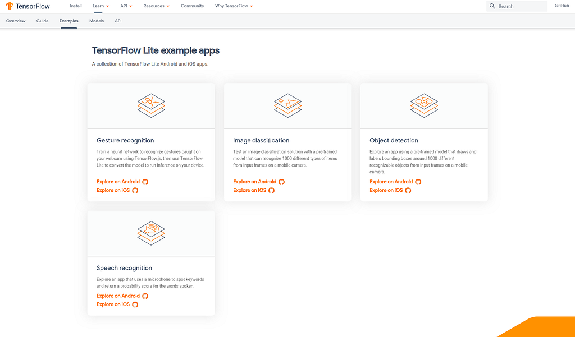Expand the Learn dropdown menu
This screenshot has width=575, height=337.
coord(101,6)
